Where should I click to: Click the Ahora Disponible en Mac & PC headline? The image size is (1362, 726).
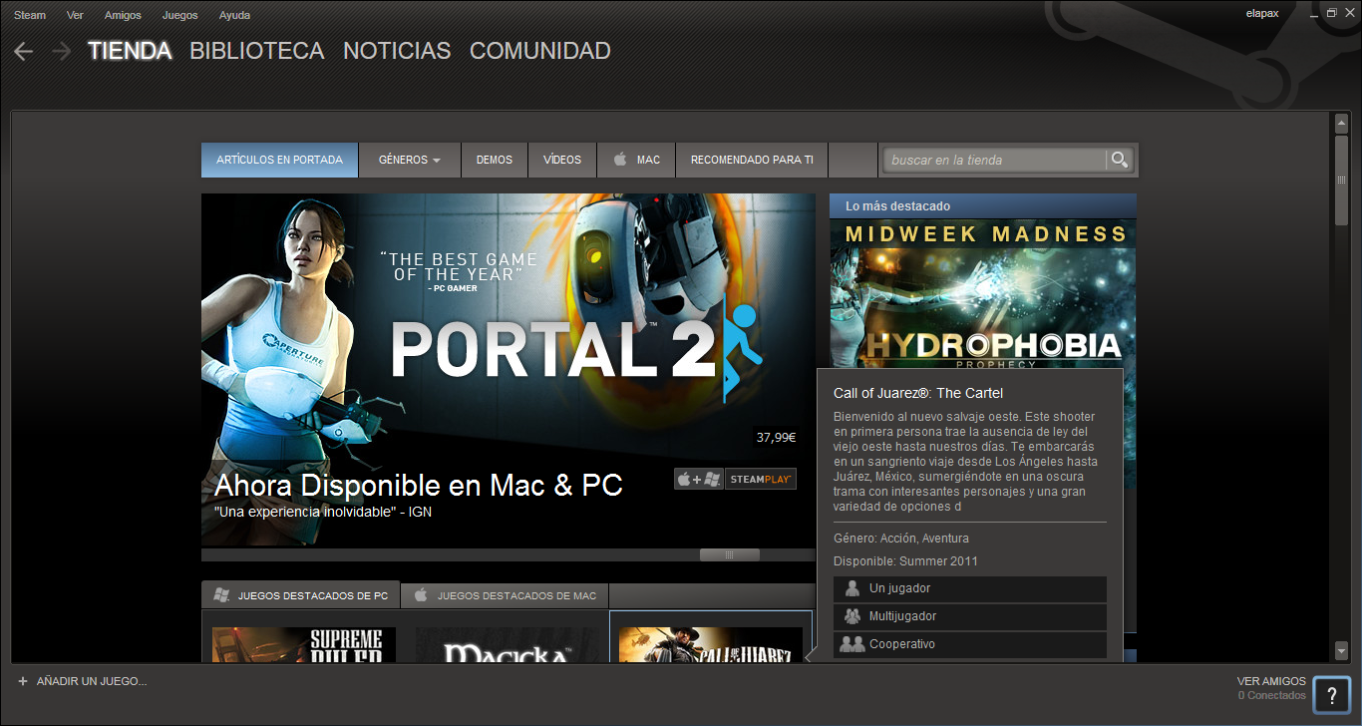419,486
